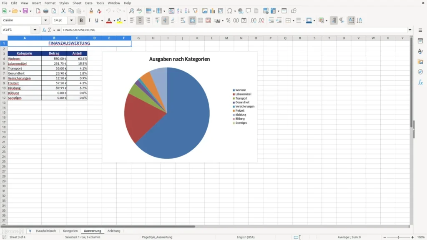Apply the yellow background color
This screenshot has height=240, width=427.
pyautogui.click(x=119, y=20)
